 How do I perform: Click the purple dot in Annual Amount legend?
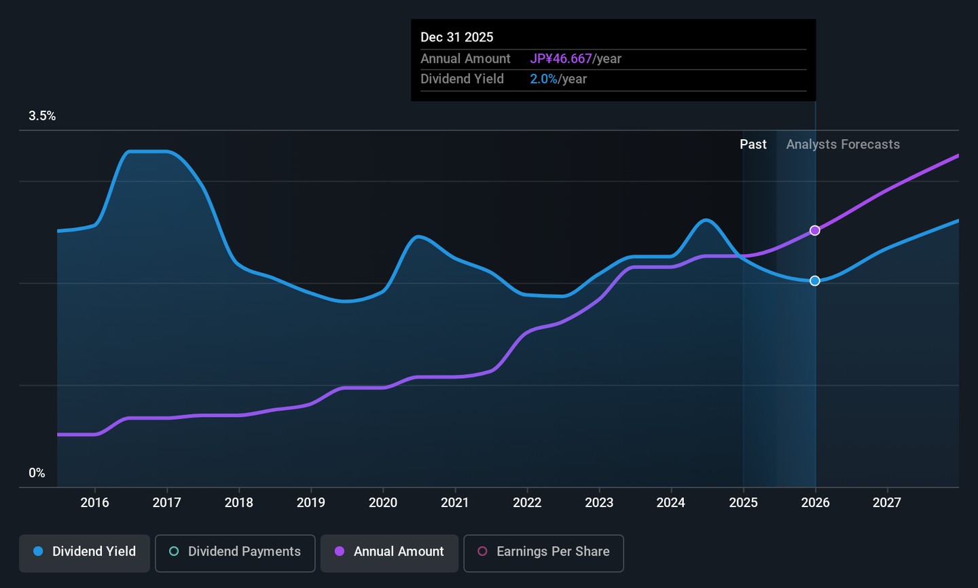[x=340, y=551]
